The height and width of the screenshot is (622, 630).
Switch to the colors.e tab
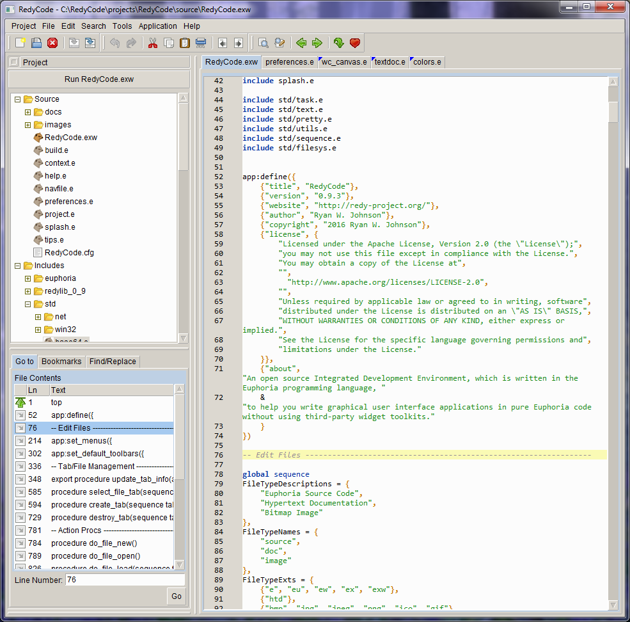(427, 62)
